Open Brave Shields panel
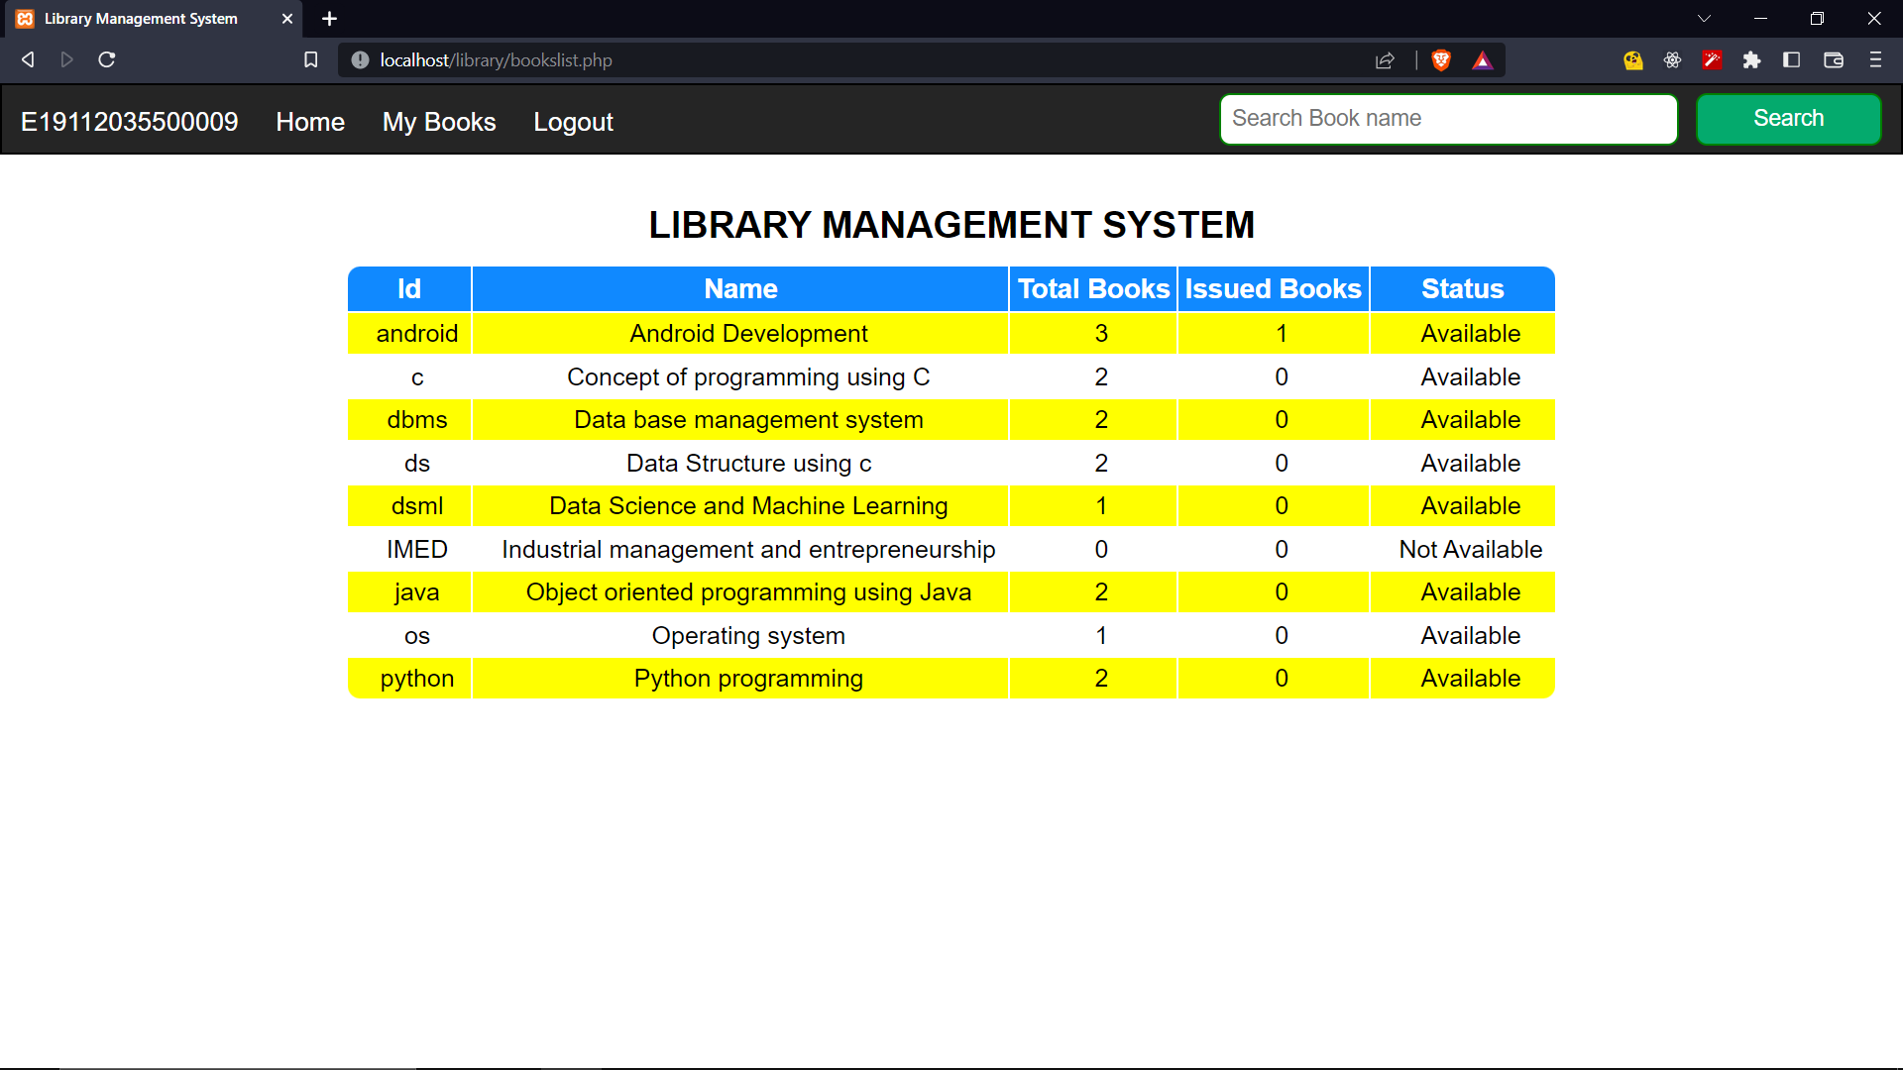This screenshot has width=1903, height=1070. (1441, 59)
